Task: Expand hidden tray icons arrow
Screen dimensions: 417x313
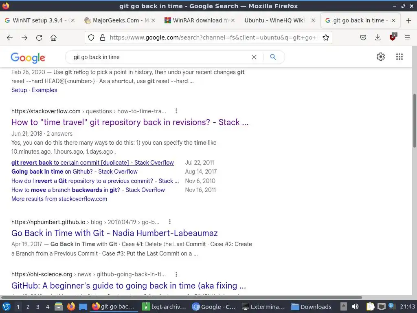Action: pos(344,306)
